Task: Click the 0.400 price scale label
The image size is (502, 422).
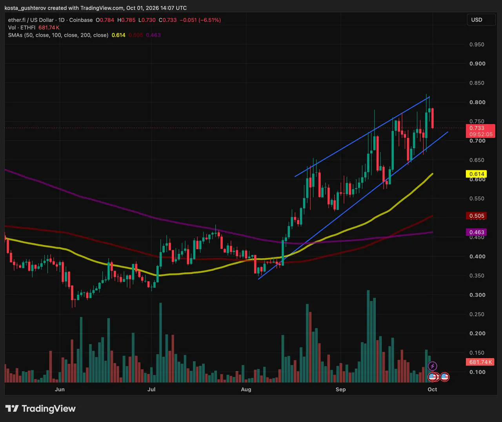Action: pos(477,257)
